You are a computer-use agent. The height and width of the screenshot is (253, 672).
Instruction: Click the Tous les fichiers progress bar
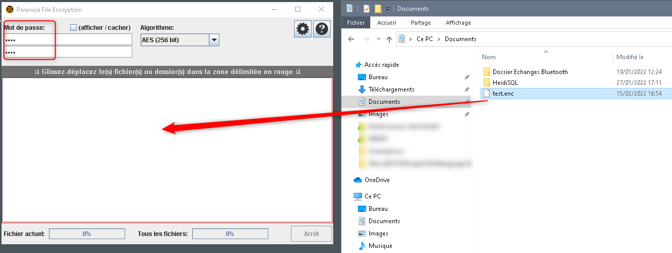point(230,234)
